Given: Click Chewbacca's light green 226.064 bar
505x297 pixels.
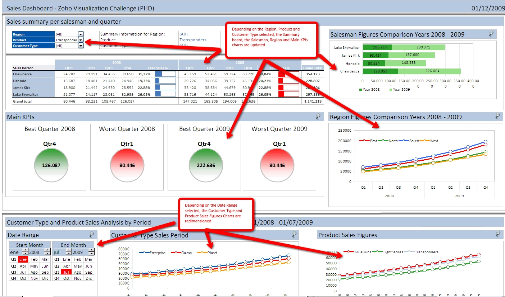Looking at the screenshot, I should click(429, 71).
